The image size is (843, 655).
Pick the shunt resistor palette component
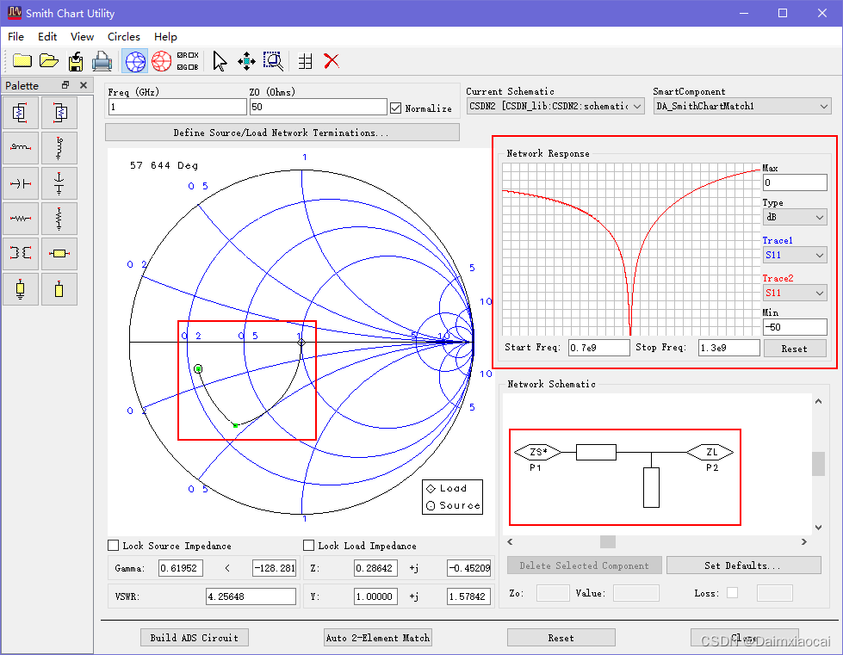(59, 219)
